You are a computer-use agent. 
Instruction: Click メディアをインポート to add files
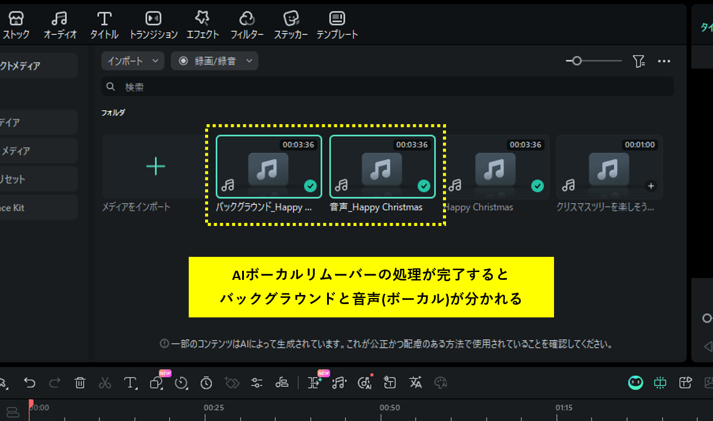(x=155, y=167)
